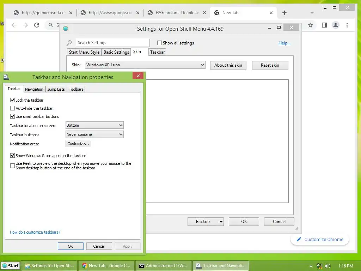
Task: Close the Taskbar and Navigation properties dialog
Action: [138, 76]
